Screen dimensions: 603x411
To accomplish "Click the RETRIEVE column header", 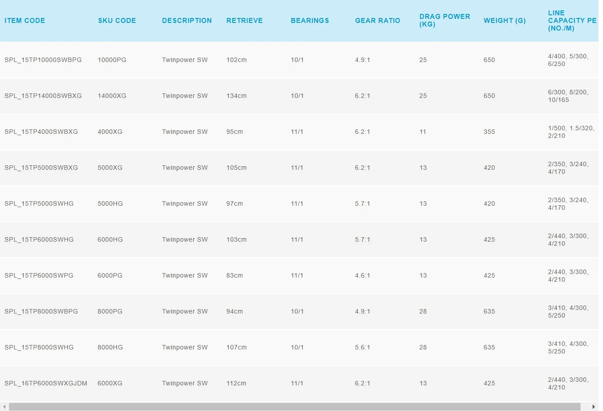I will (244, 21).
